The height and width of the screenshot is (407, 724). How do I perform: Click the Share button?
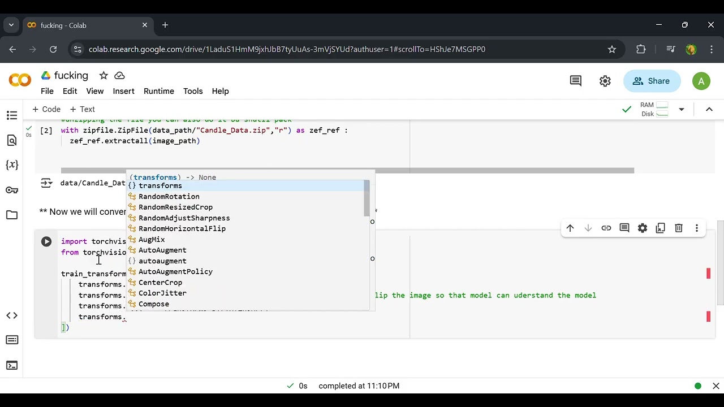[x=652, y=81]
